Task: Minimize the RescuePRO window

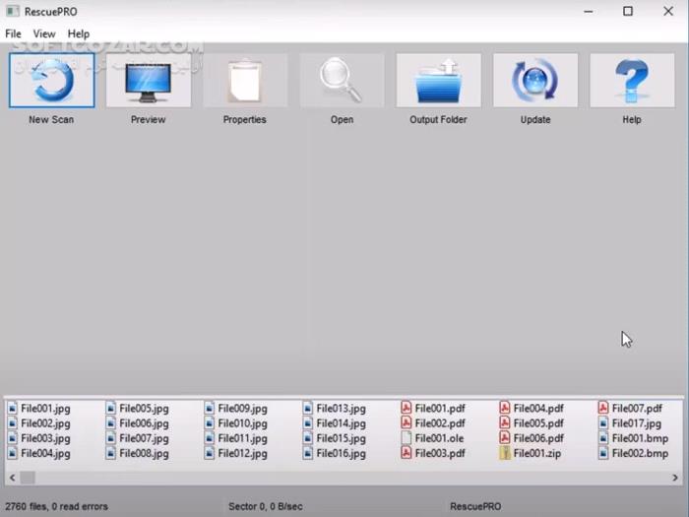Action: pyautogui.click(x=589, y=11)
